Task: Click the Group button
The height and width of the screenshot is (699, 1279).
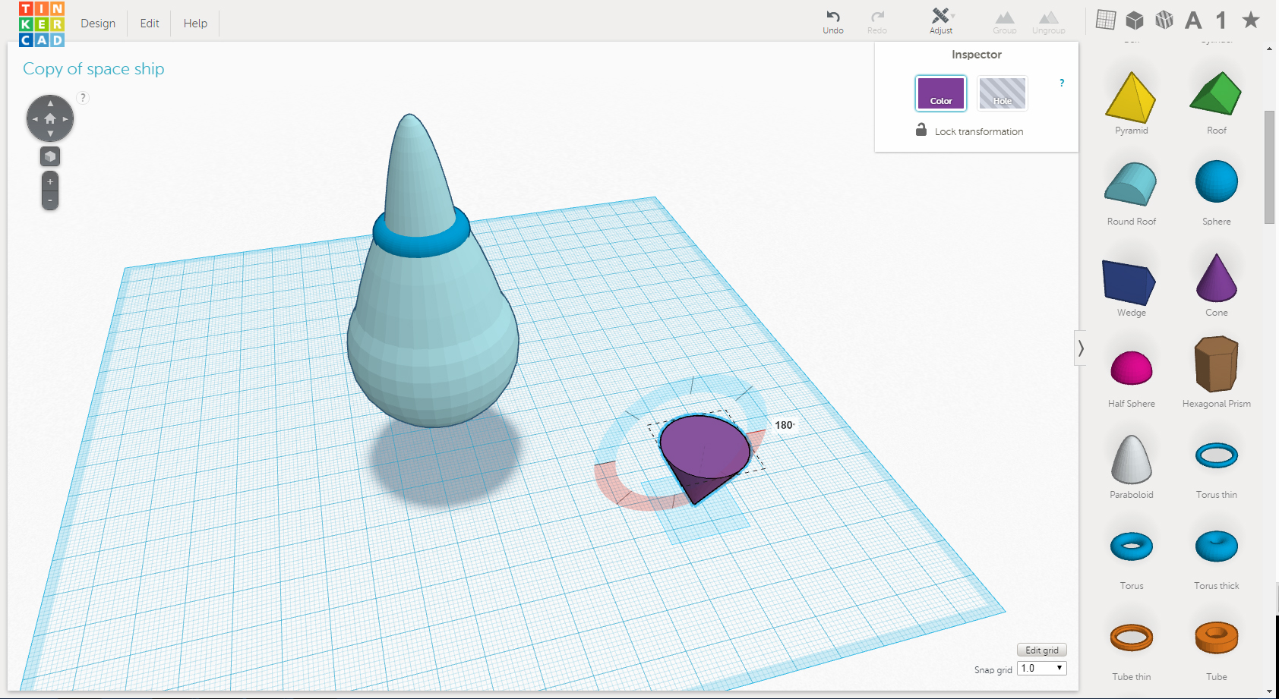Action: [x=1005, y=22]
